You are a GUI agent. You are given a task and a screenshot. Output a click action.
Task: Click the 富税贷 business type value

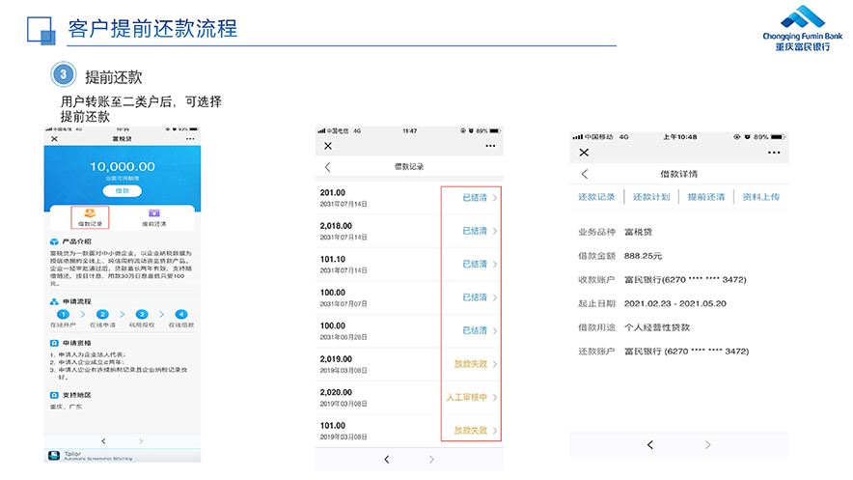coord(638,232)
